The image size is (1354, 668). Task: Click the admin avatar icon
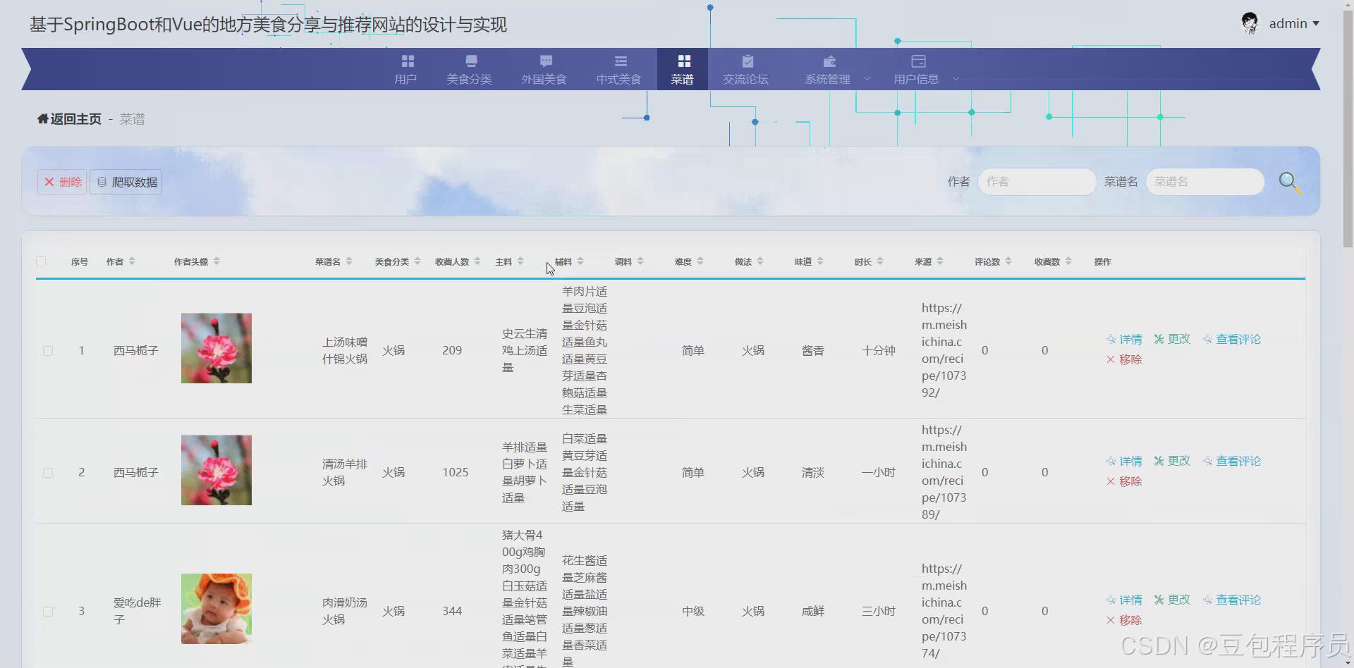1250,23
